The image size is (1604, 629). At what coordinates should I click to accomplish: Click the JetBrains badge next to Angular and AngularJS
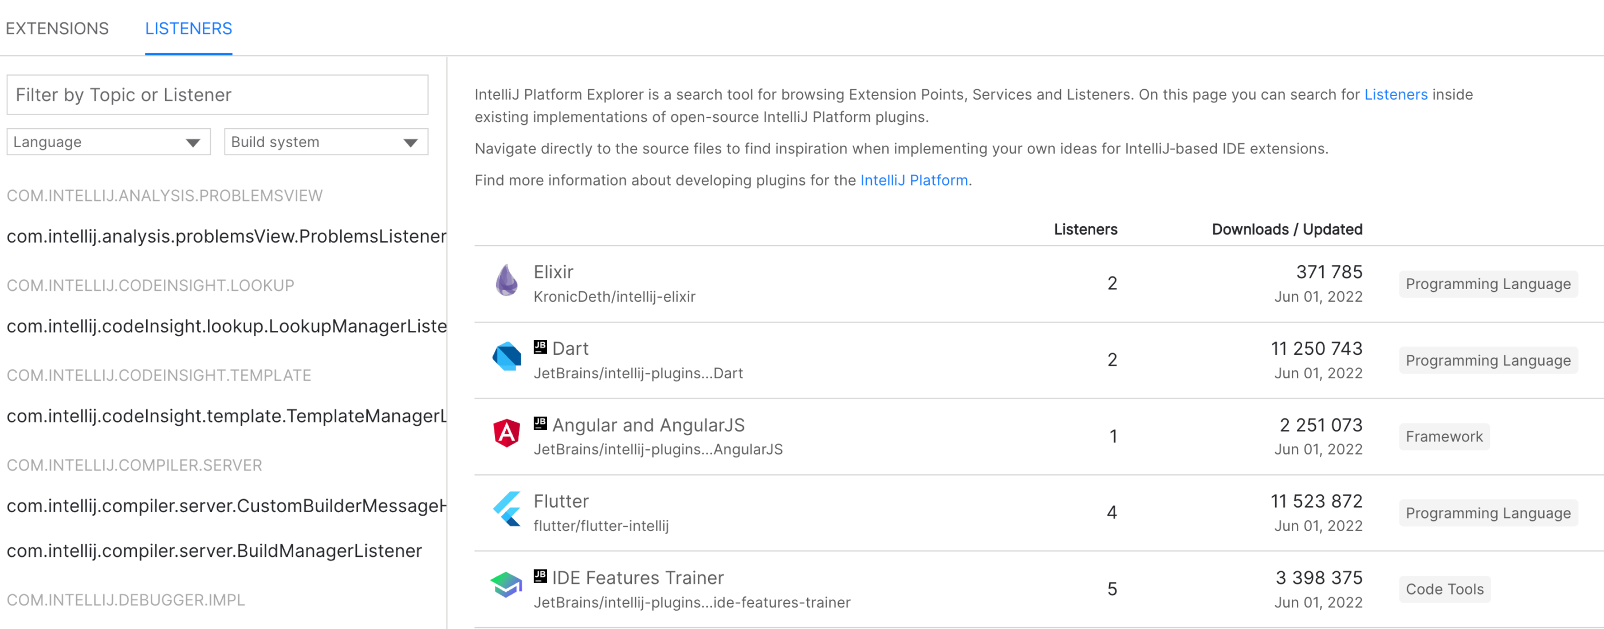pyautogui.click(x=540, y=423)
